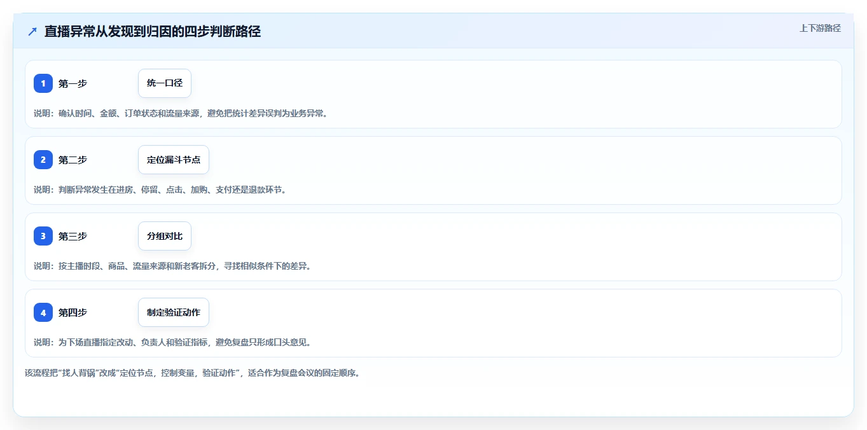This screenshot has width=867, height=430.
Task: Click the 第二步 label
Action: pyautogui.click(x=73, y=160)
